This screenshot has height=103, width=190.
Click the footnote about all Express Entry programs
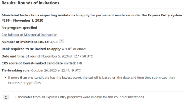tap(80, 97)
